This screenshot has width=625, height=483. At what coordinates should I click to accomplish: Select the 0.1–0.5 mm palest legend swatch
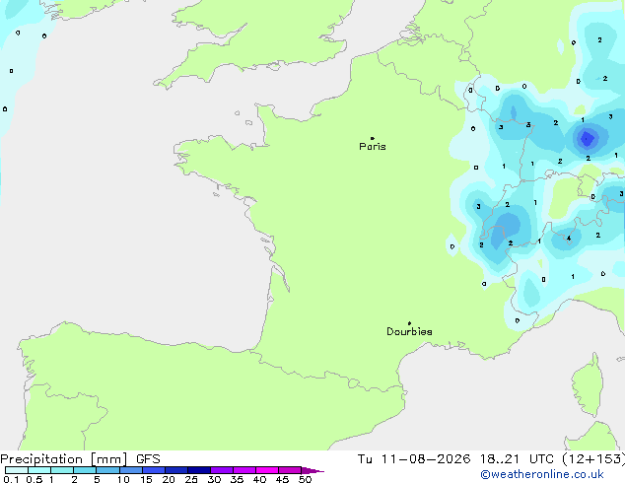click(17, 470)
